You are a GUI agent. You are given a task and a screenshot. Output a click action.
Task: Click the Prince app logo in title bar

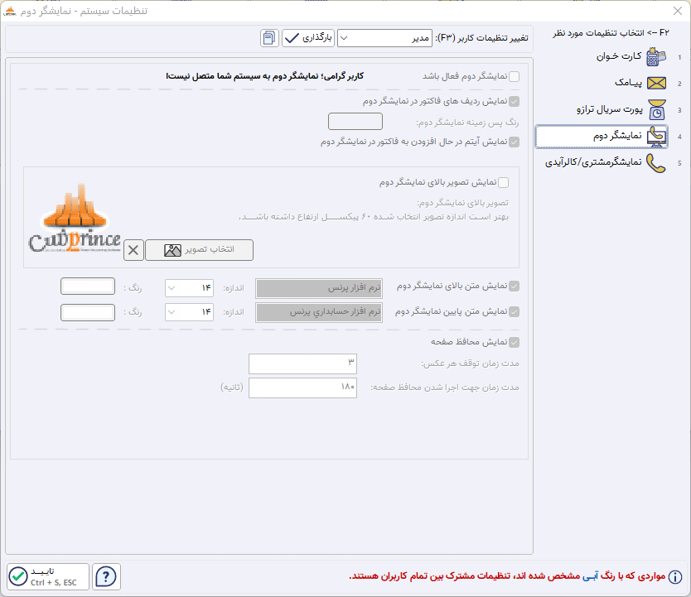[9, 11]
